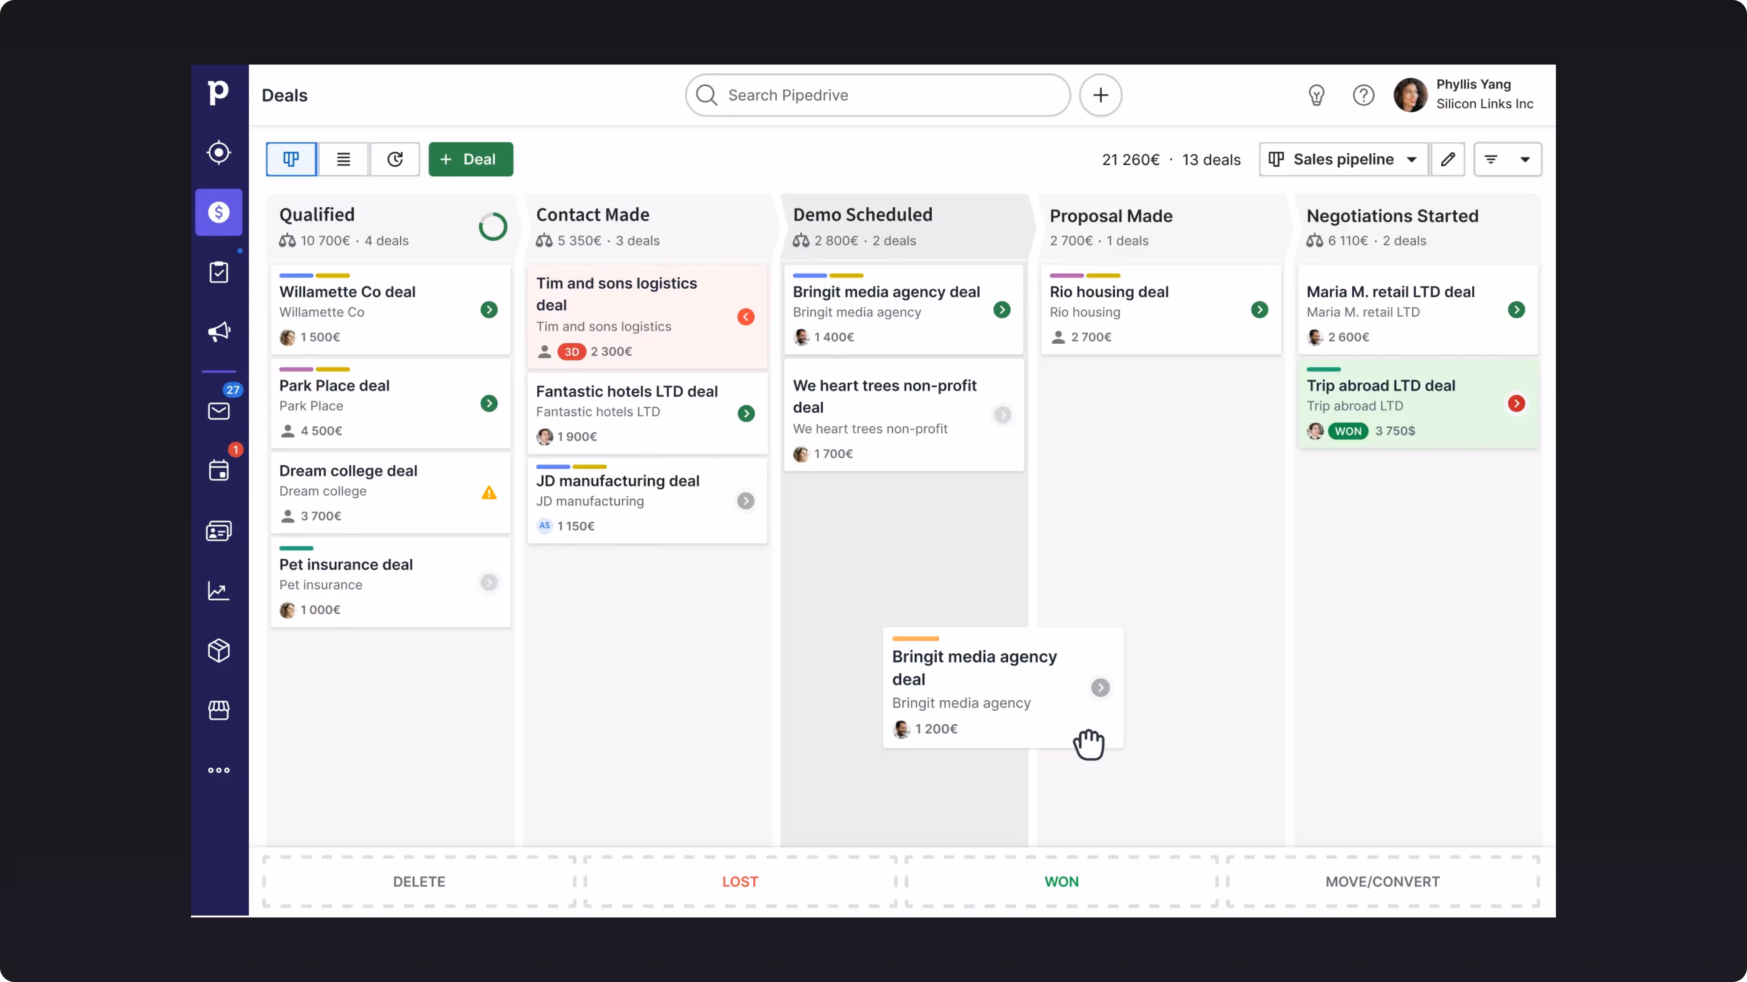Click Silicon Links Inc company name
Image resolution: width=1747 pixels, height=982 pixels.
click(1484, 104)
